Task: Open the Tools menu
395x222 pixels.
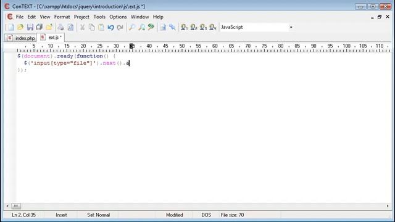Action: coord(99,17)
